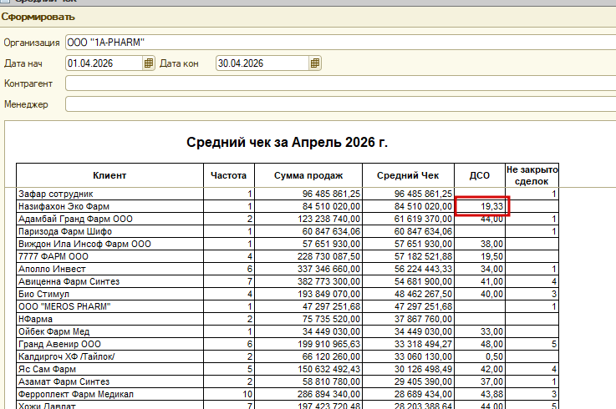Image resolution: width=616 pixels, height=409 pixels.
Task: Click the Дата кон date field
Action: click(262, 63)
